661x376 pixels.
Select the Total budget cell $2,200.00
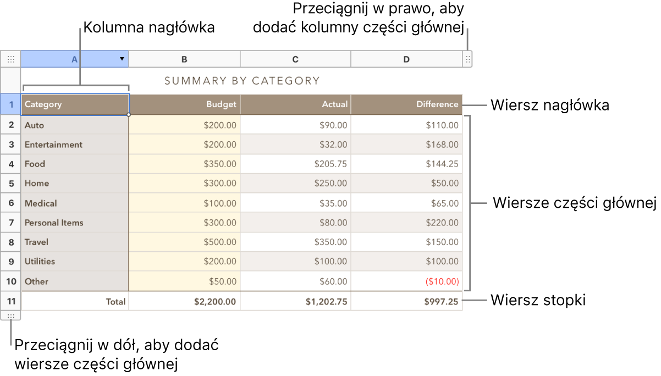[185, 301]
